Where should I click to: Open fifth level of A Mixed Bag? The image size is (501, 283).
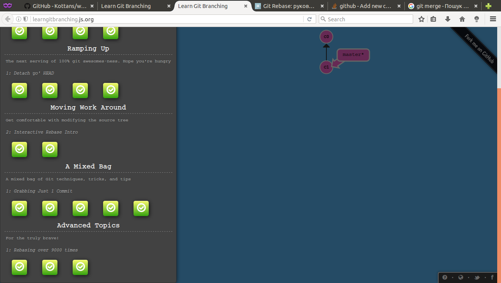[x=141, y=208]
